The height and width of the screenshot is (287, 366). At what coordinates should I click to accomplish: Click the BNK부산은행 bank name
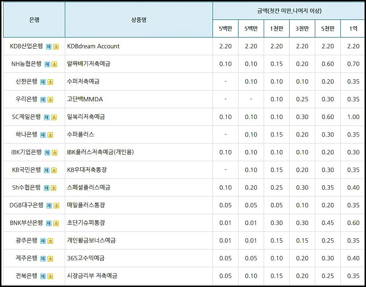pyautogui.click(x=26, y=223)
